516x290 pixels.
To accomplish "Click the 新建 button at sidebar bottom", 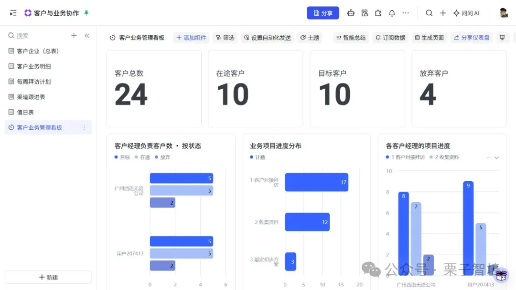I will (48, 277).
